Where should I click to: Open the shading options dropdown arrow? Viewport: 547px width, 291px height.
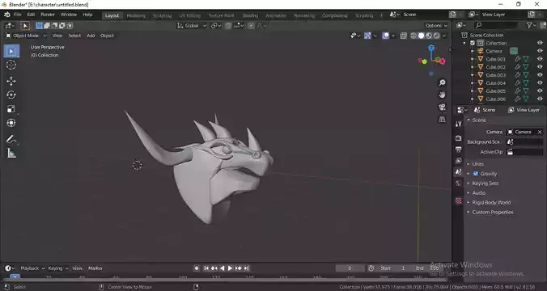pyautogui.click(x=445, y=36)
